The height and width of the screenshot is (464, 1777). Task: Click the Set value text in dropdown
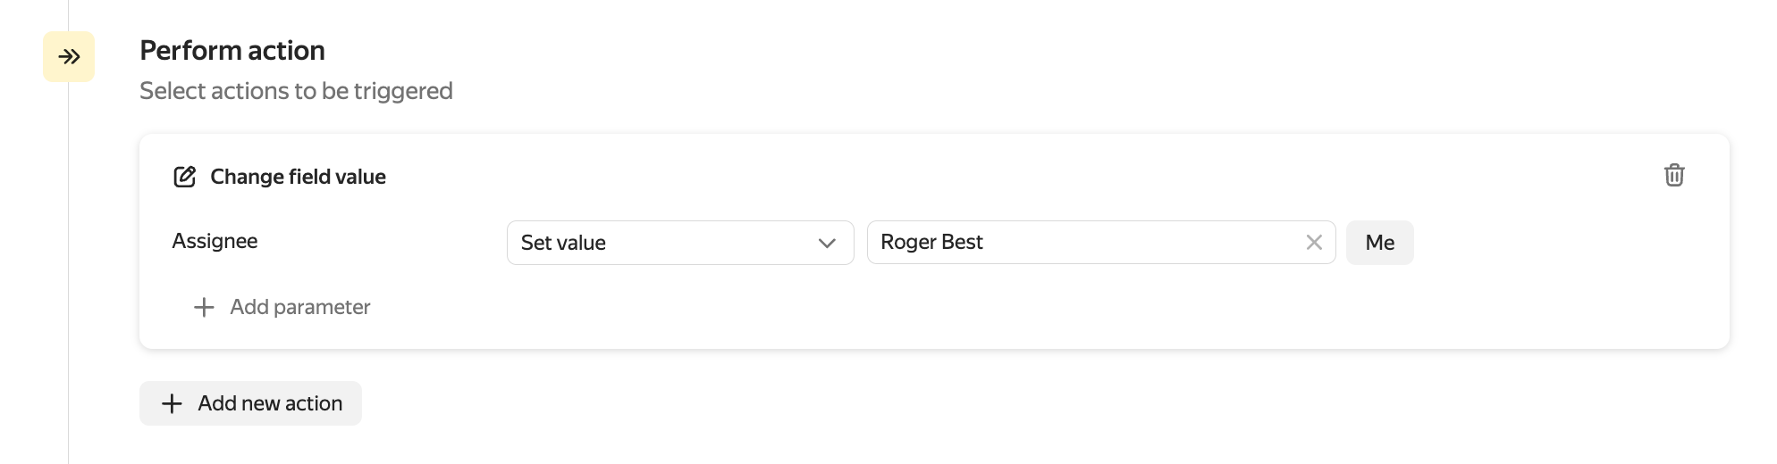coord(563,243)
